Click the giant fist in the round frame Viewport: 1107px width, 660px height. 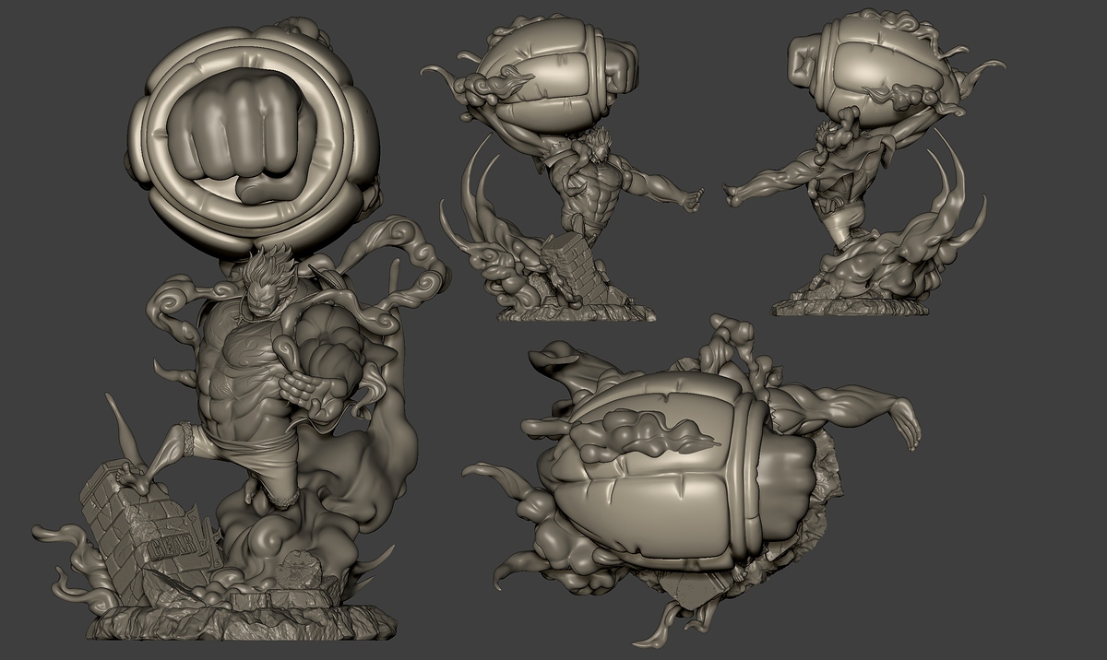click(243, 138)
